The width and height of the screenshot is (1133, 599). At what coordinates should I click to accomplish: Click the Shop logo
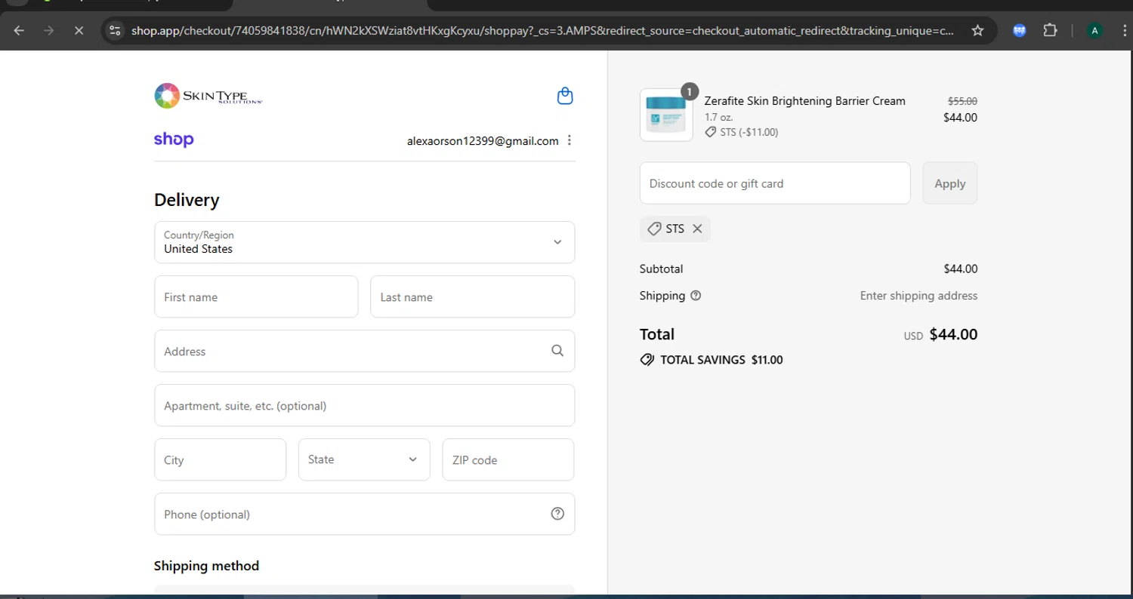click(x=174, y=140)
